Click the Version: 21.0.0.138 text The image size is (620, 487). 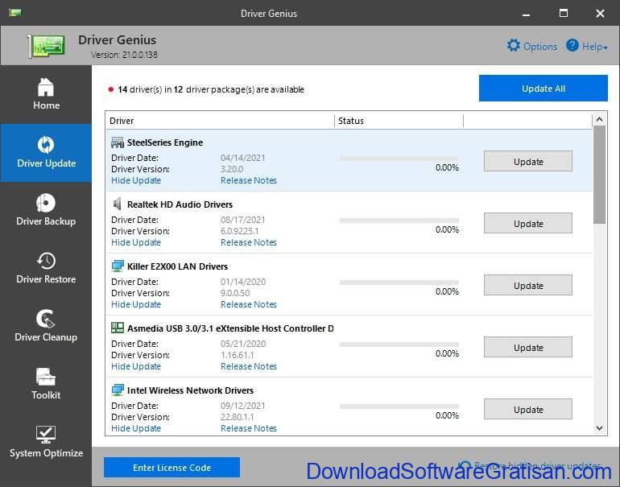tap(124, 55)
